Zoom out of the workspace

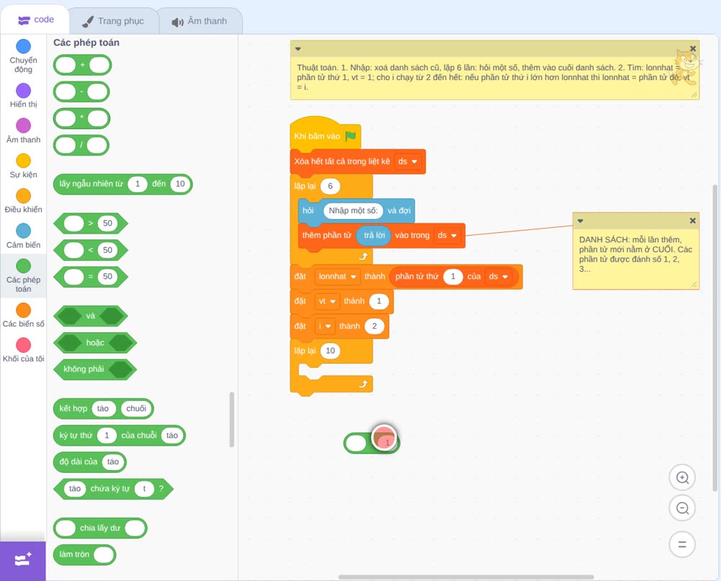tap(682, 508)
